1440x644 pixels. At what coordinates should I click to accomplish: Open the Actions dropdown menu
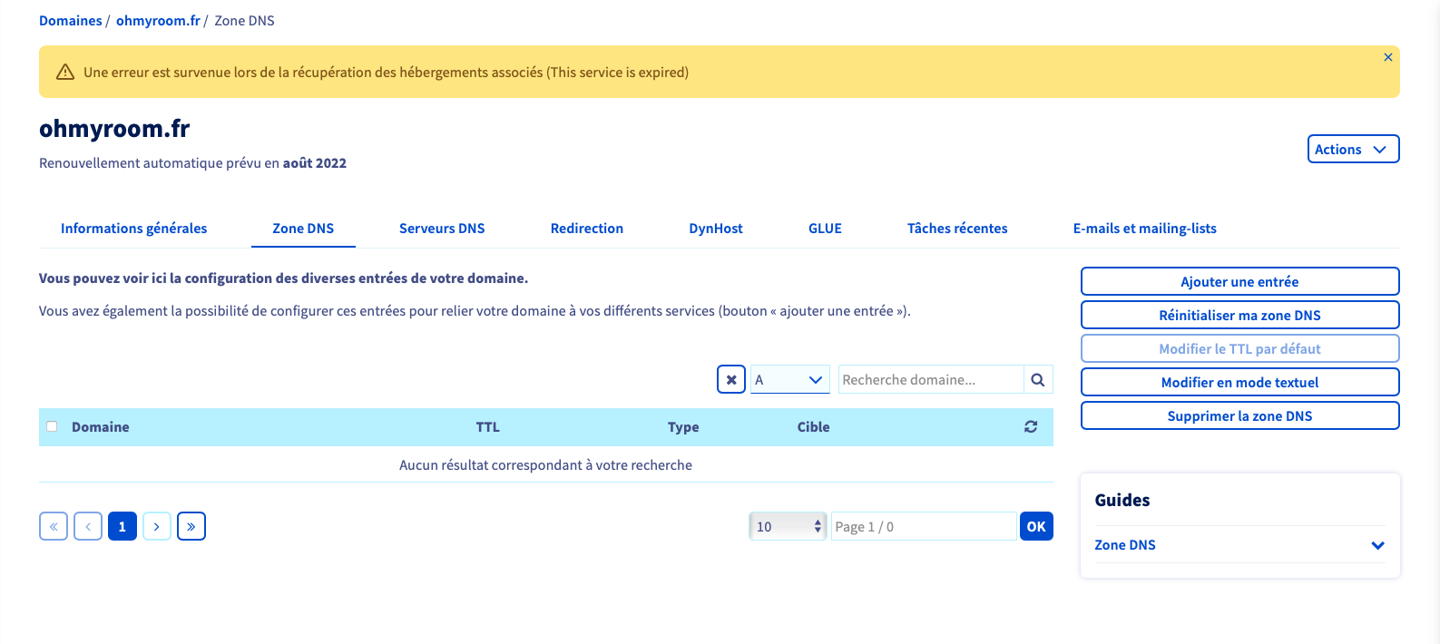coord(1353,149)
